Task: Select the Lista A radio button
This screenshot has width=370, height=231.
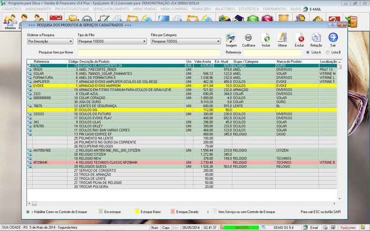Action: tap(308, 52)
